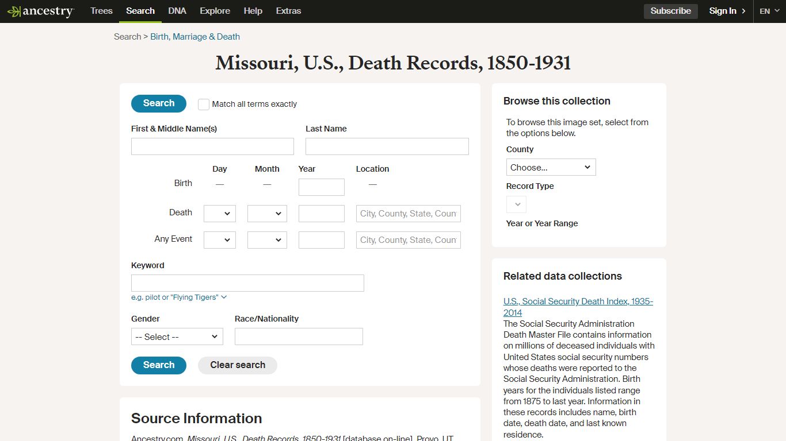This screenshot has height=441, width=786.
Task: Click Sign In in the header
Action: [727, 11]
